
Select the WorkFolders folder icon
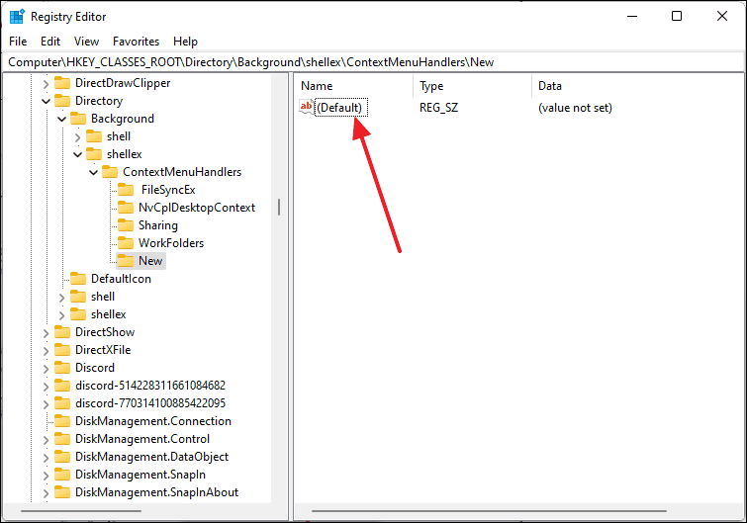point(126,242)
